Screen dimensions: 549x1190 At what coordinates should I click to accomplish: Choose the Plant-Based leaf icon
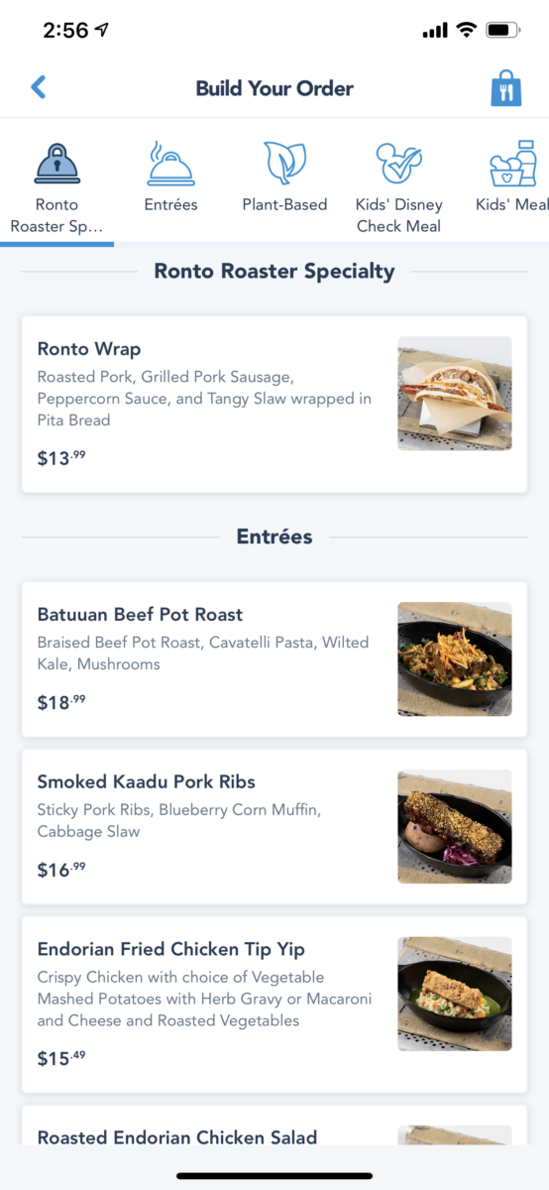click(x=284, y=164)
